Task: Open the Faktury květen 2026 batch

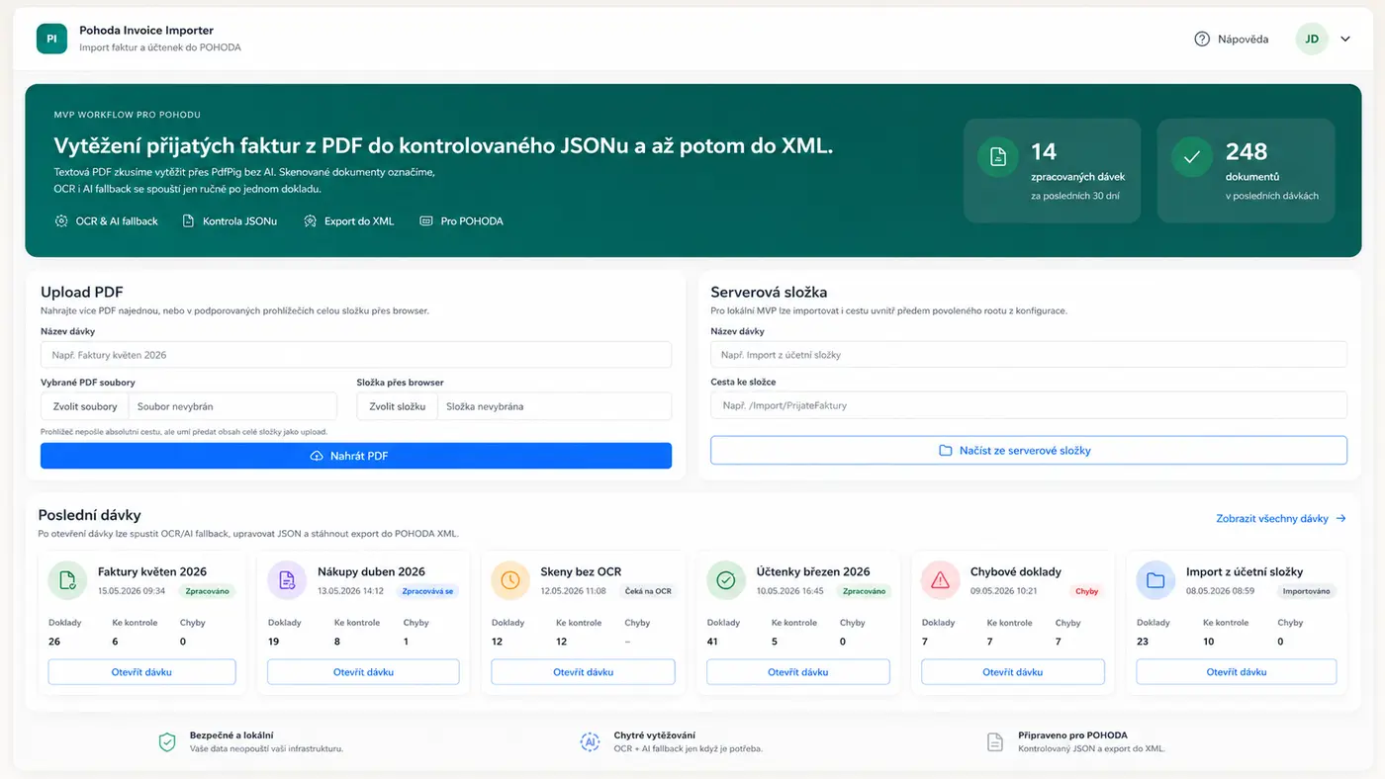Action: tap(141, 672)
